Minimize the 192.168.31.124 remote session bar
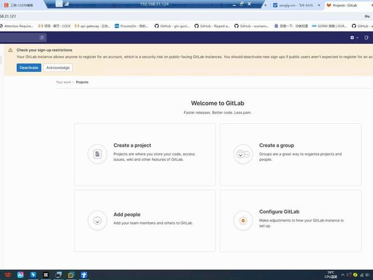The image size is (373, 280). [235, 4]
